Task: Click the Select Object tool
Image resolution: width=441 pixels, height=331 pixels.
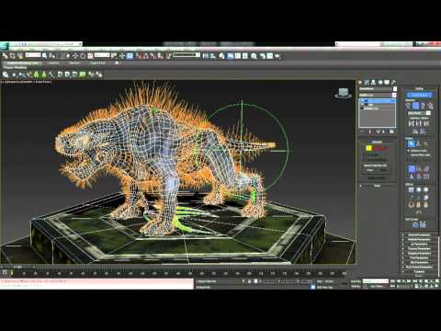Action: (44, 56)
